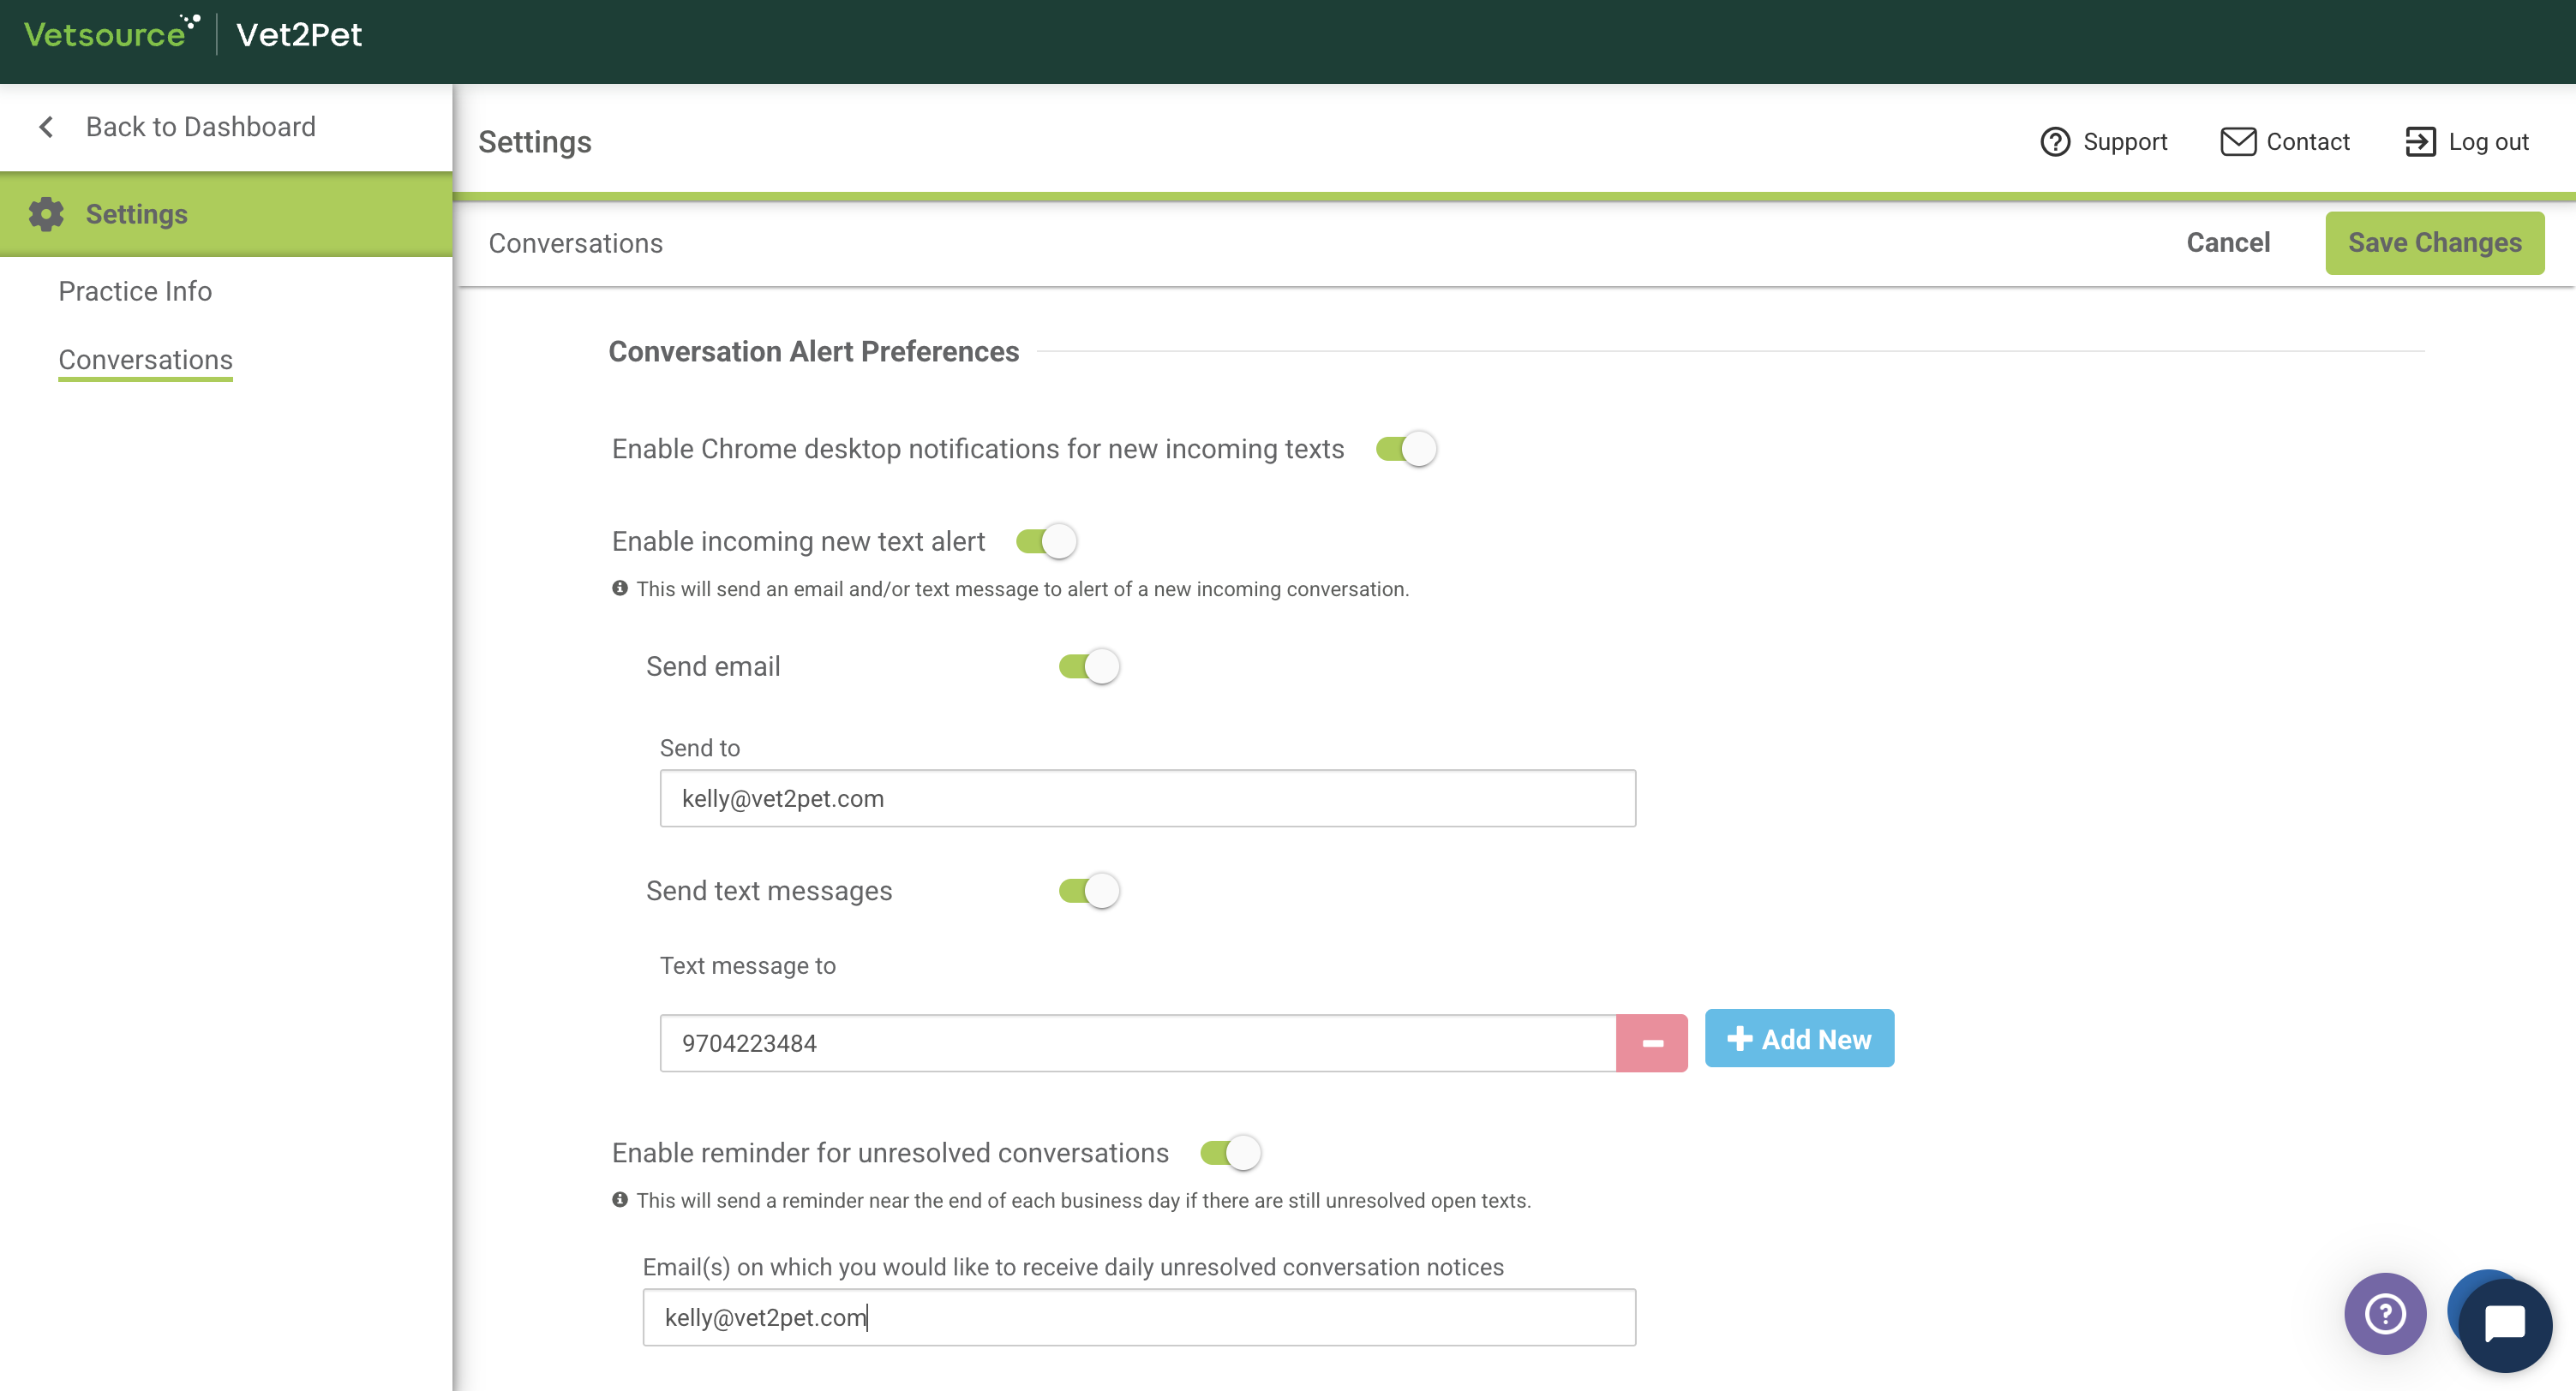Click the Log out door icon
The image size is (2576, 1391).
pos(2419,142)
